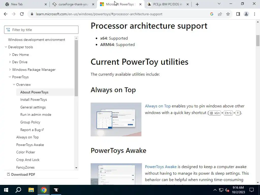The width and height of the screenshot is (260, 195).
Task: Click the page scroll down arrow
Action: (x=258, y=183)
